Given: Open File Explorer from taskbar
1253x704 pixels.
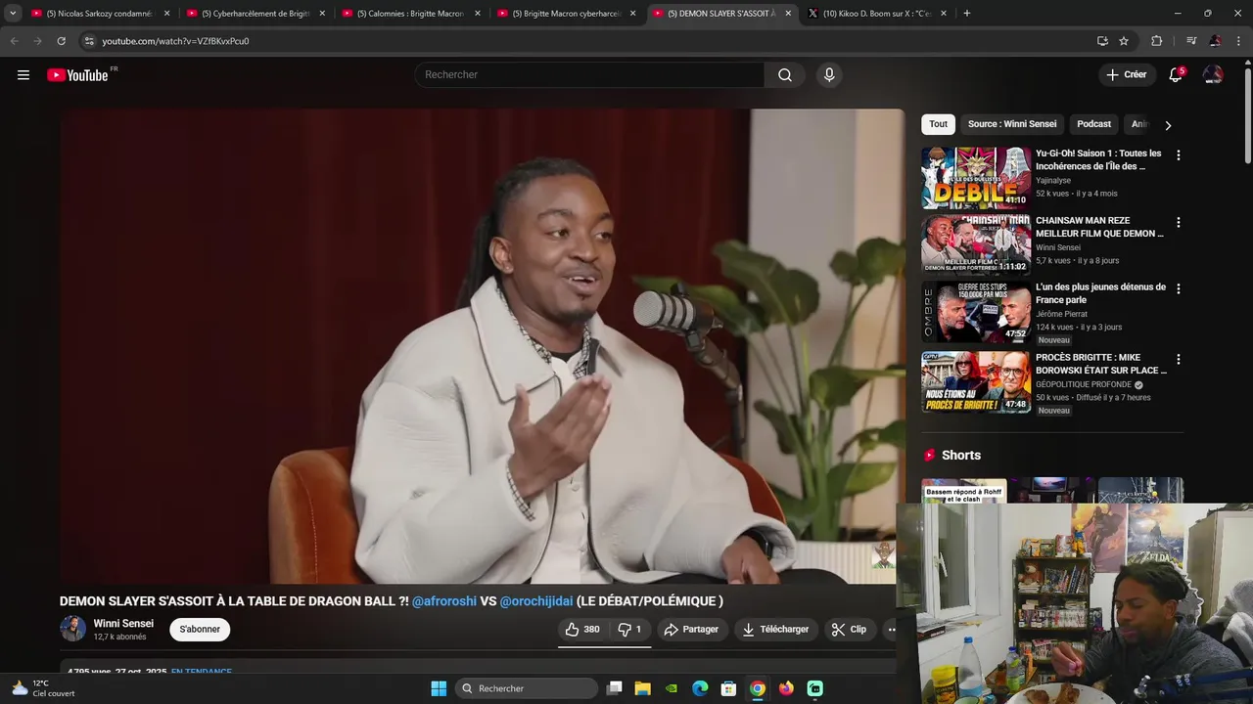Looking at the screenshot, I should coord(642,688).
